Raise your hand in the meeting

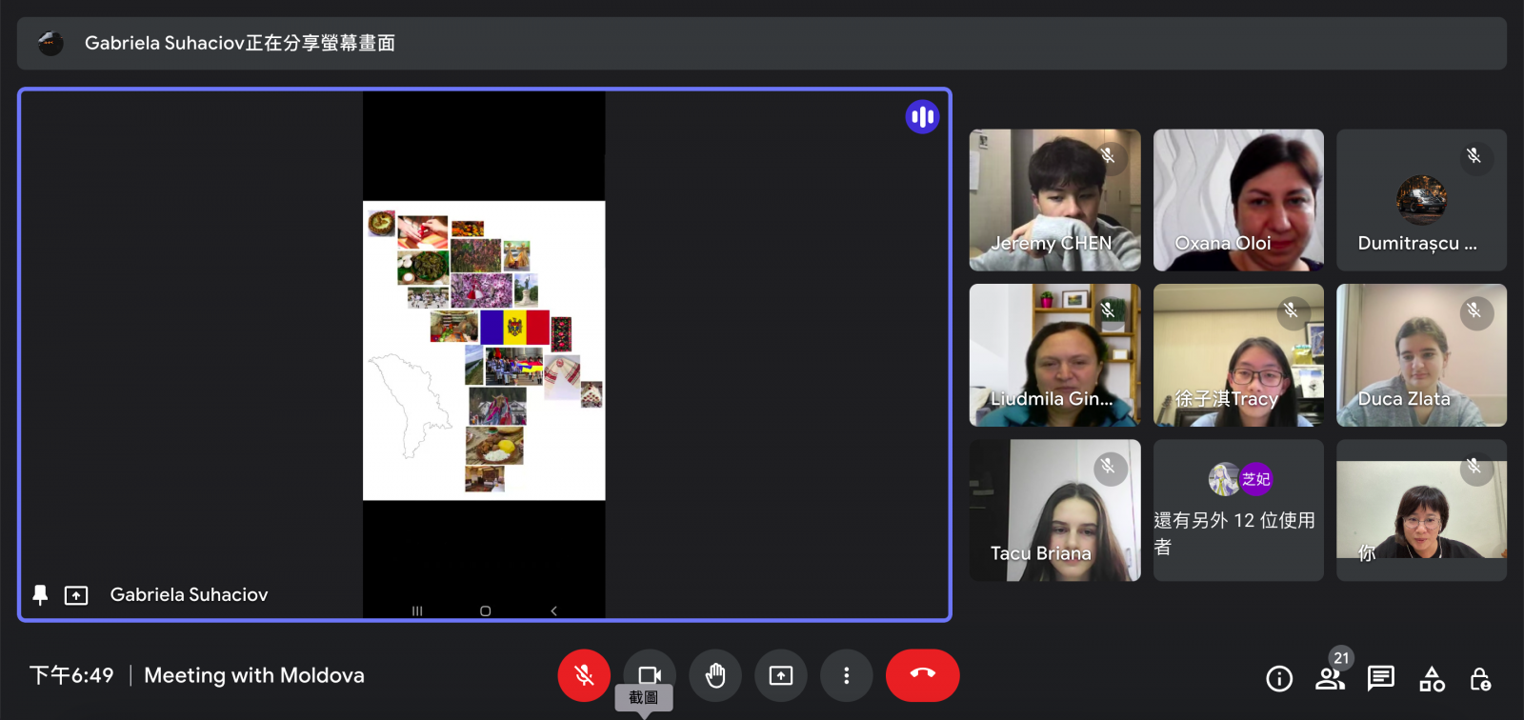tap(715, 675)
